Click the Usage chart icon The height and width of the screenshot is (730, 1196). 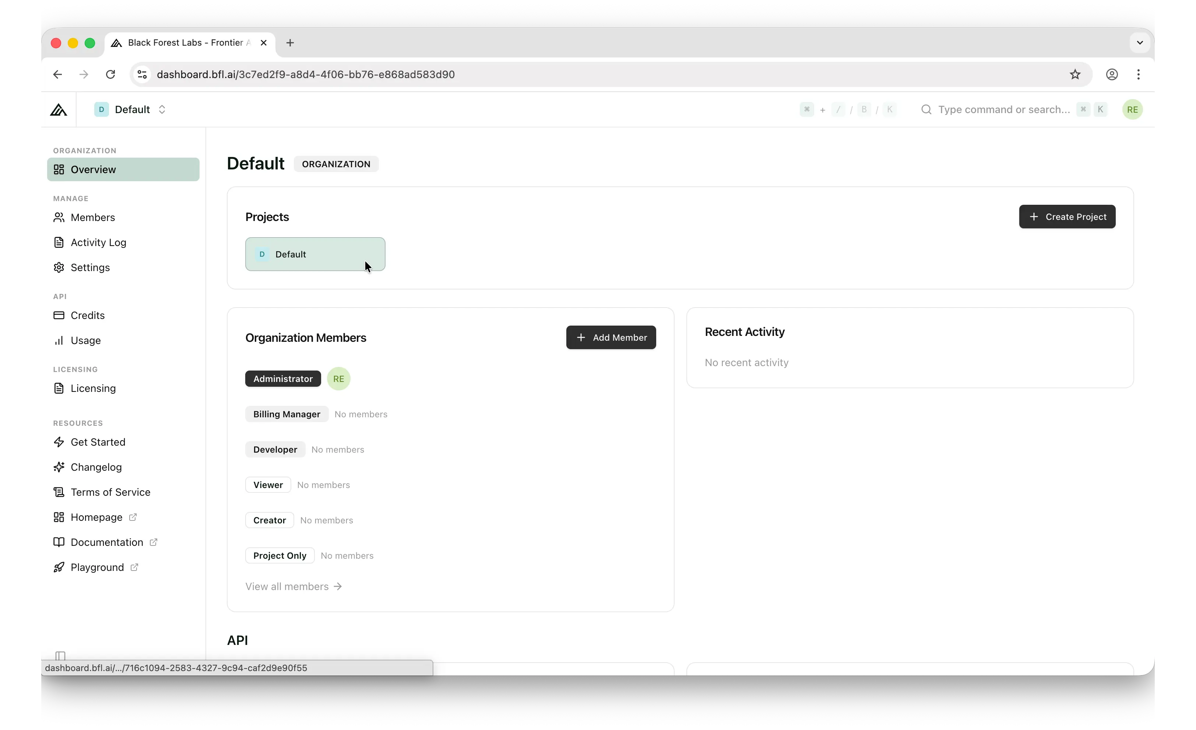click(x=59, y=340)
